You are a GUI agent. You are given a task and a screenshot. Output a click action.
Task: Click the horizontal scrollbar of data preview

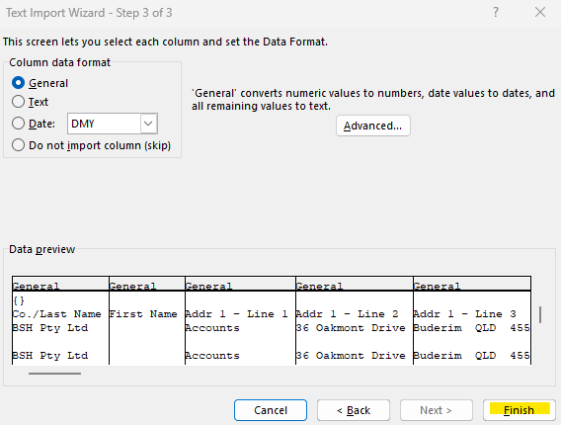tap(54, 374)
